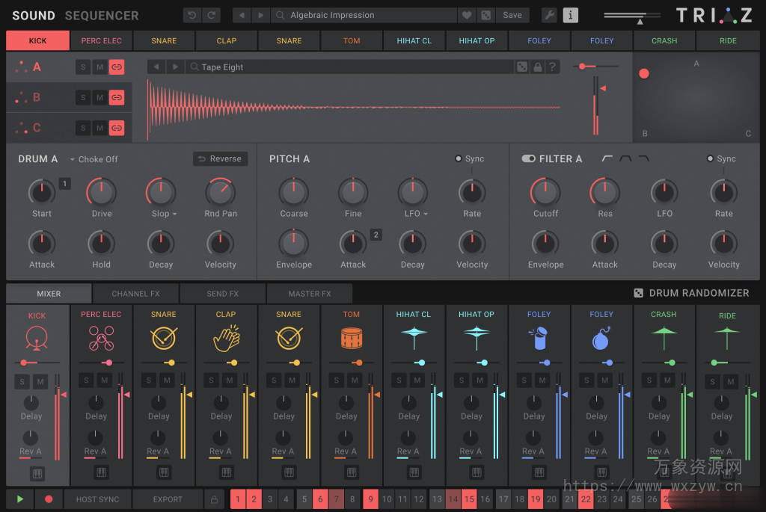Select step 9 in the step sequencer

(370, 499)
